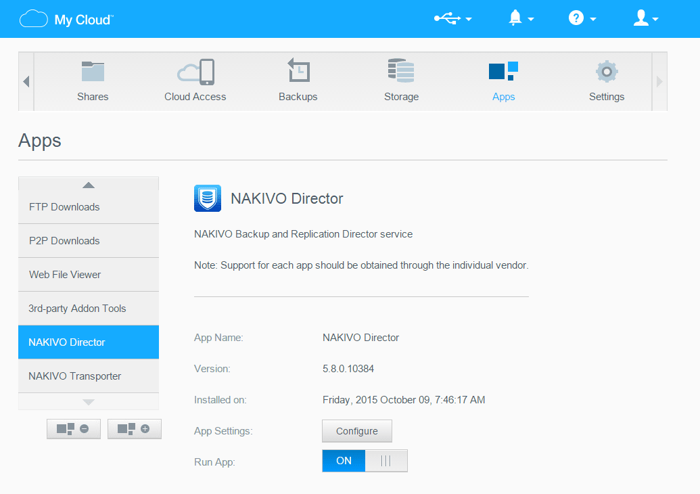Go to the Storage tab label
This screenshot has height=494, width=700.
pos(401,97)
